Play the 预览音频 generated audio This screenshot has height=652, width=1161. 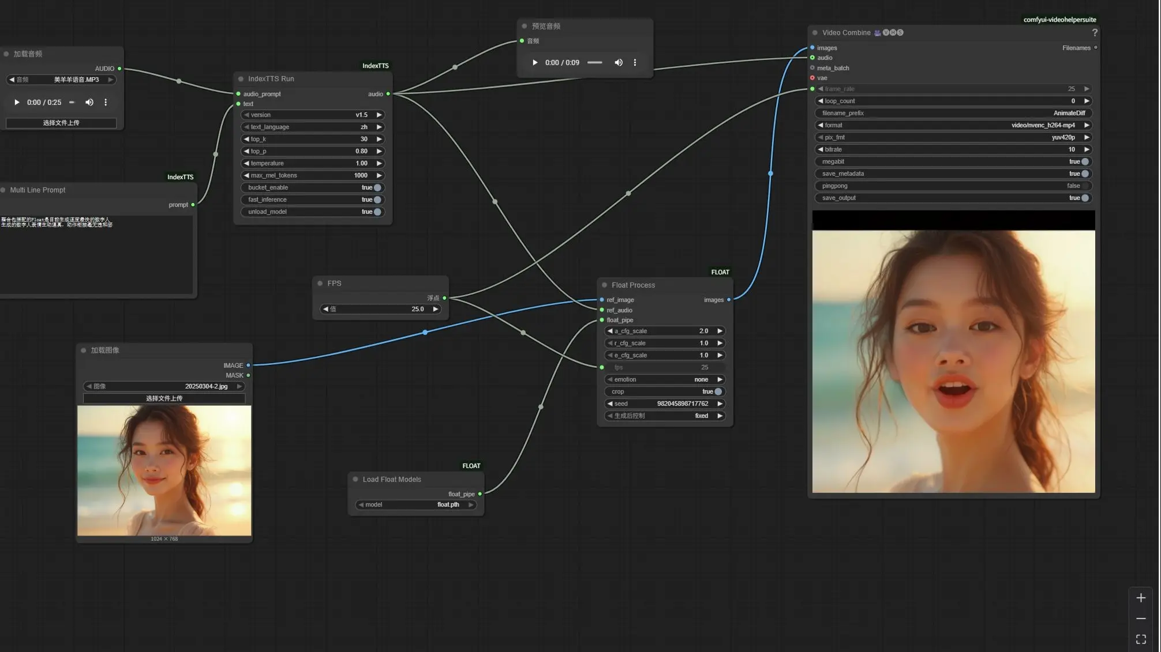click(x=535, y=63)
